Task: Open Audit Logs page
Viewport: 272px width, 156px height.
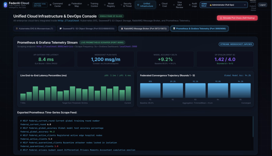Action: click(x=193, y=5)
